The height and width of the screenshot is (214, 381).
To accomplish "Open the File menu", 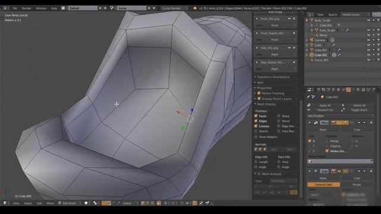I will pyautogui.click(x=15, y=8).
